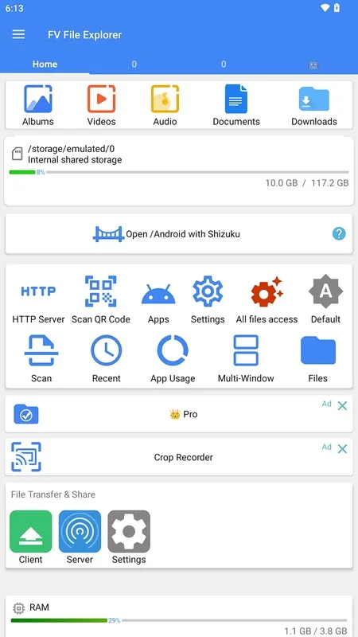Start File Transfer Server
358x637 pixels.
point(80,537)
